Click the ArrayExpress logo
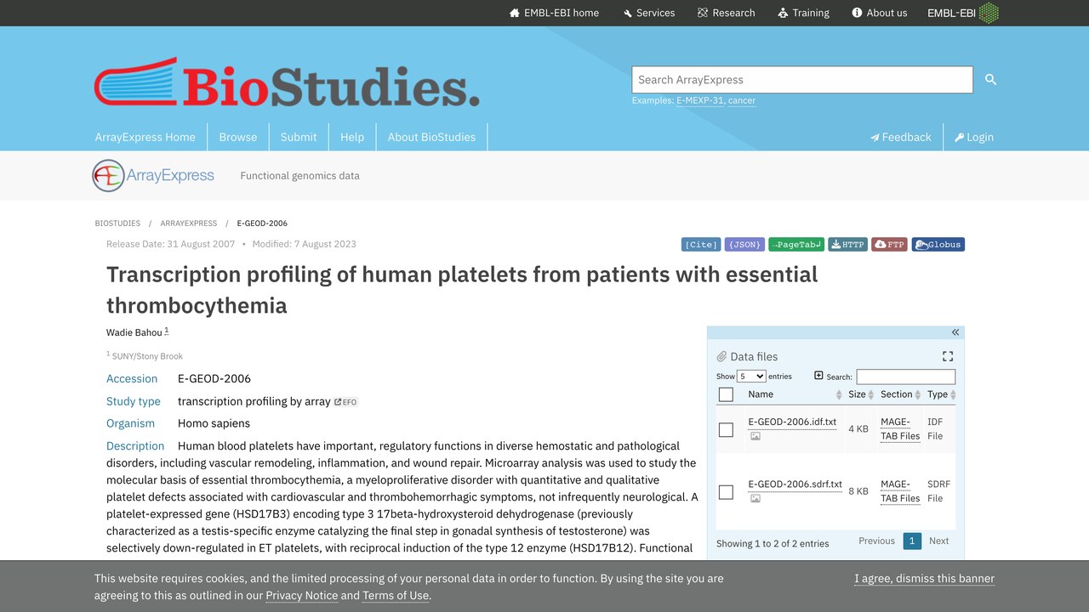1089x612 pixels. click(153, 176)
